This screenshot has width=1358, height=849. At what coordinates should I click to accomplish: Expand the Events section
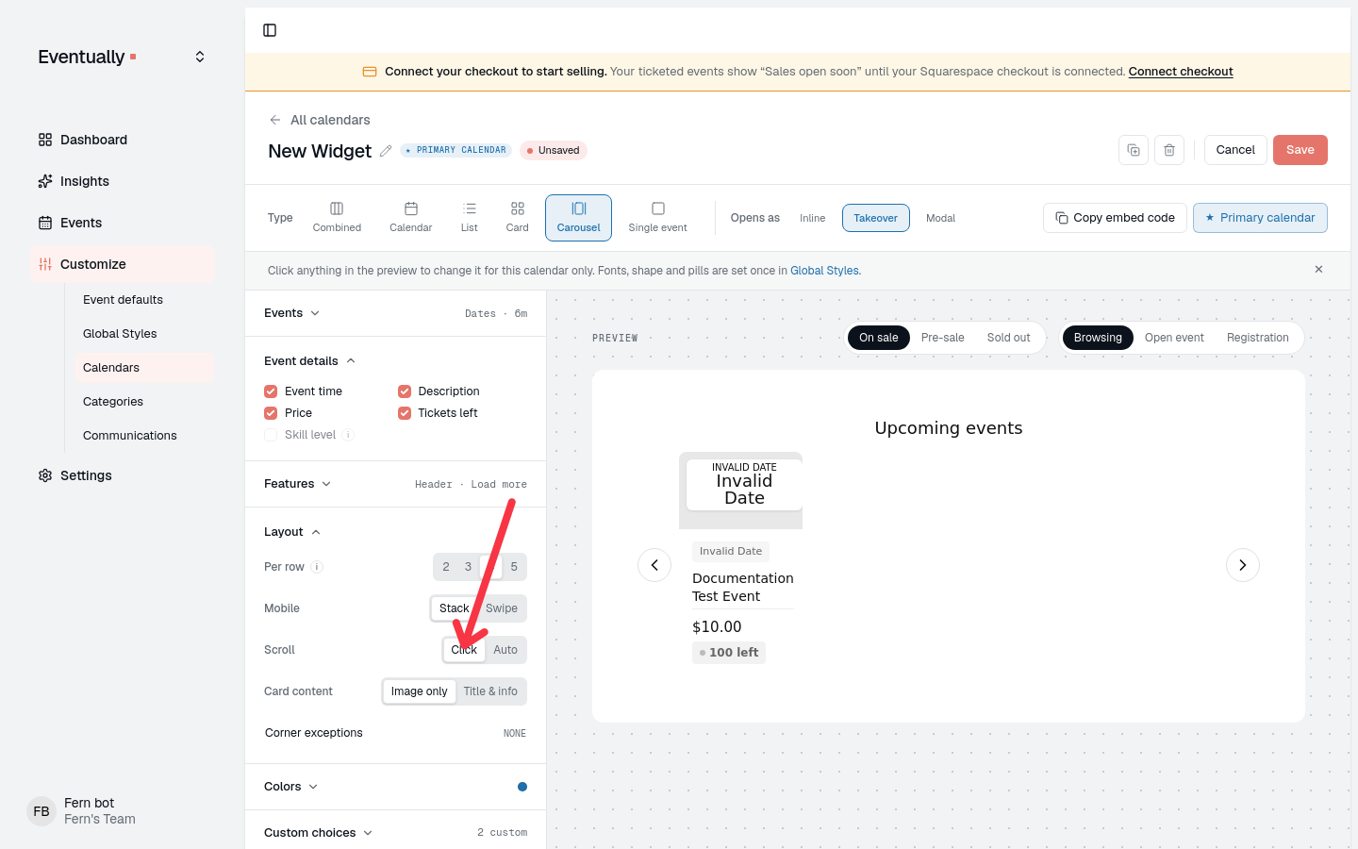(x=291, y=313)
